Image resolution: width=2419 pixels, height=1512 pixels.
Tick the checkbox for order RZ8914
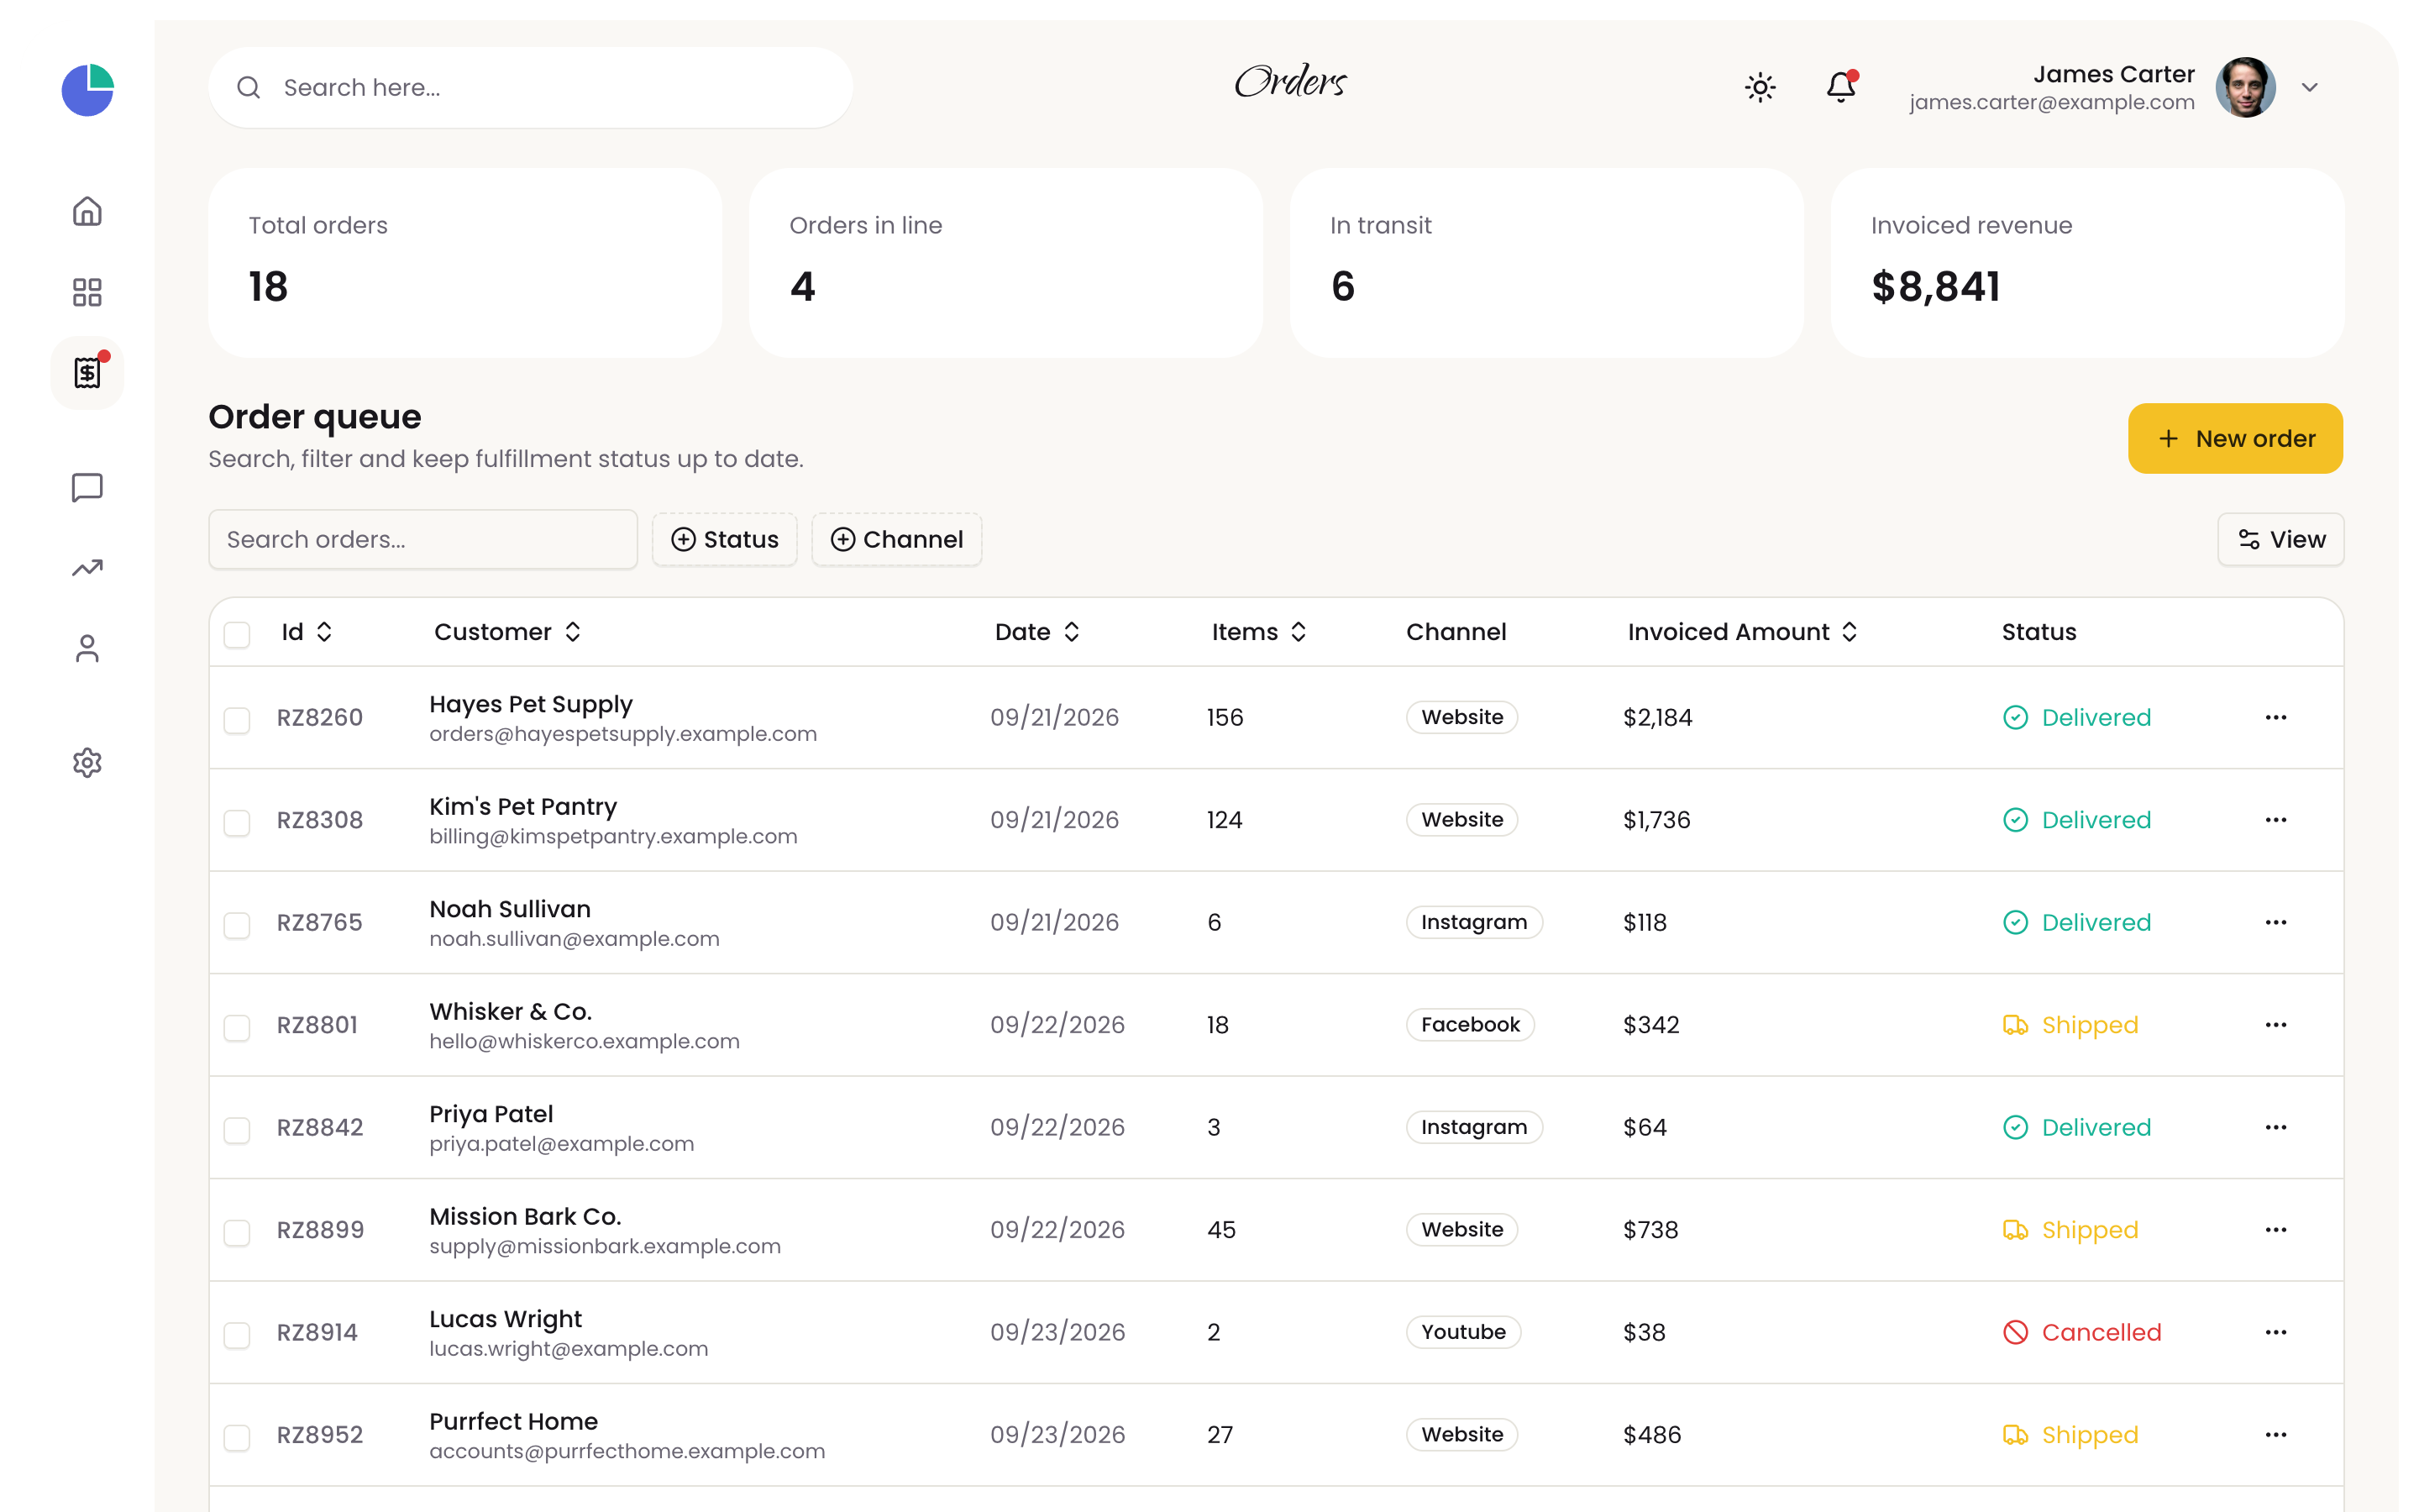237,1335
